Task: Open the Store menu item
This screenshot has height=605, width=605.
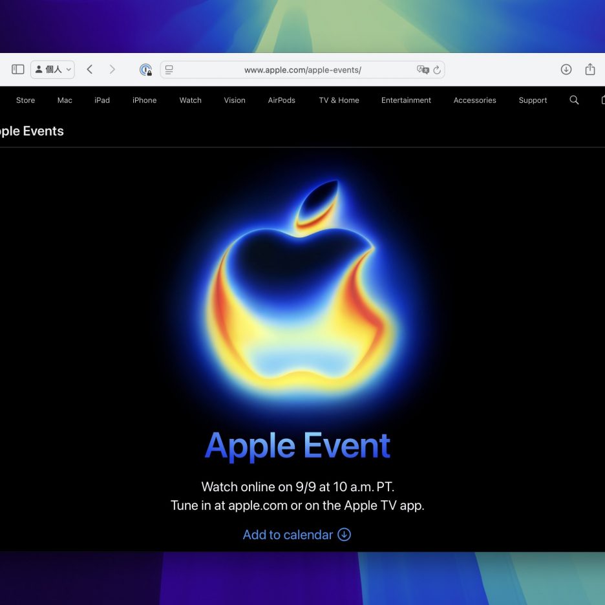Action: pos(26,100)
